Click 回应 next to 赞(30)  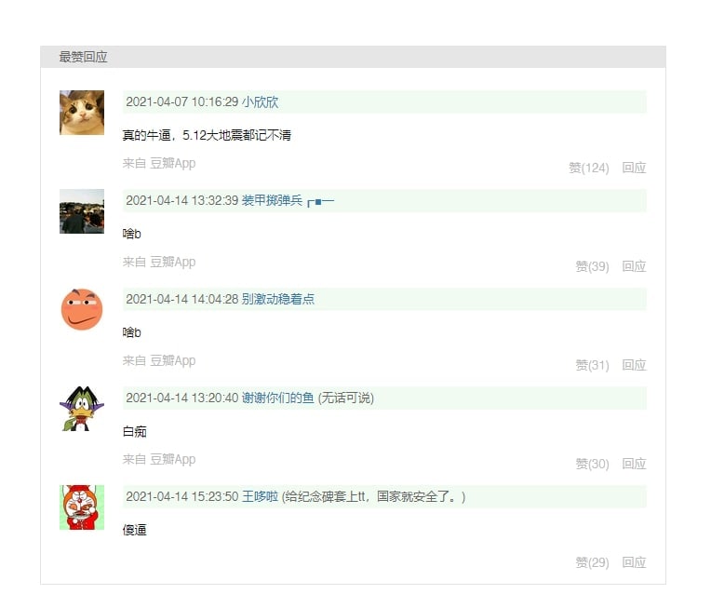(x=634, y=464)
